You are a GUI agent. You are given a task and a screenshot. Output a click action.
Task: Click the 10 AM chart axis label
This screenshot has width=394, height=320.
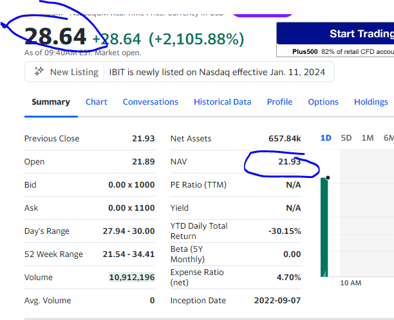350,283
